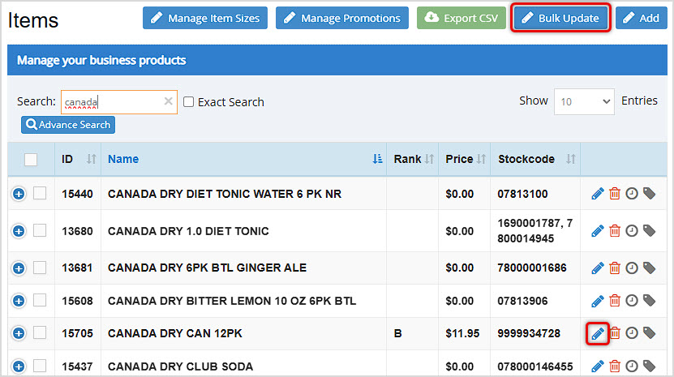Open history clock for item 15440

[x=632, y=194]
